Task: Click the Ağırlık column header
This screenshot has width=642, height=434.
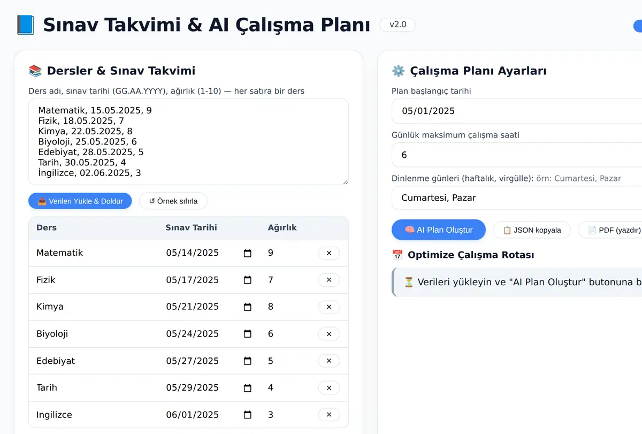Action: [x=282, y=227]
